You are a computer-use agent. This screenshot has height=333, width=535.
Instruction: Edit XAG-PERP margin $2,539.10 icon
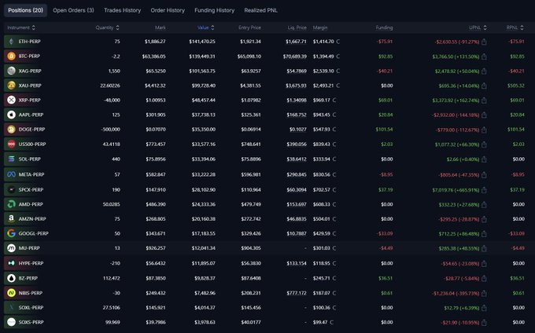pyautogui.click(x=338, y=71)
